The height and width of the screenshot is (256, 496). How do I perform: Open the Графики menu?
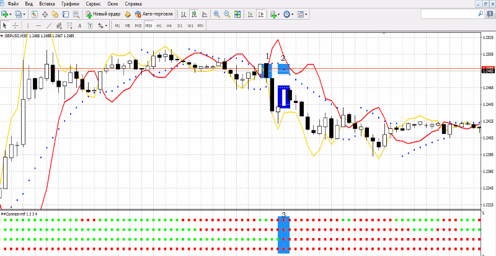click(x=71, y=4)
